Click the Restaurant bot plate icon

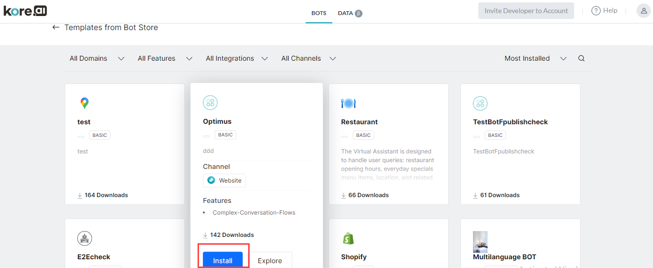[348, 103]
